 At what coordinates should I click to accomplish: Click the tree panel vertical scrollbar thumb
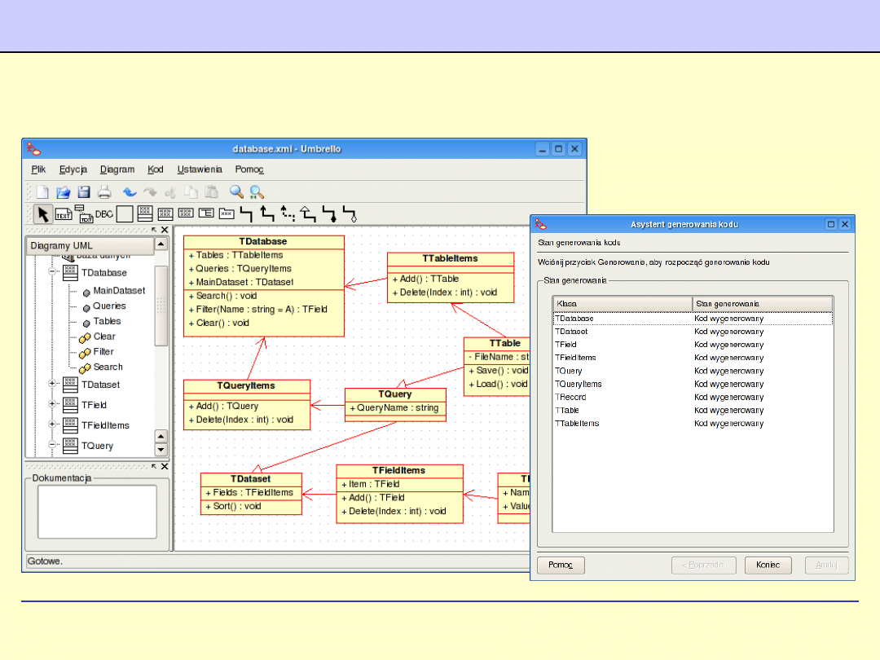click(161, 301)
